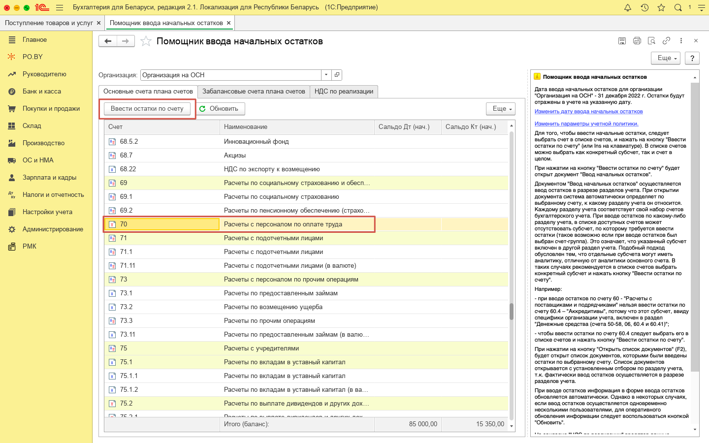Click the printer icon in form header
The width and height of the screenshot is (709, 443).
point(637,41)
